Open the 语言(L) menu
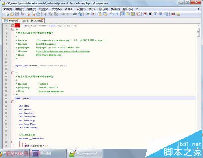This screenshot has height=158, width=203. point(69,9)
